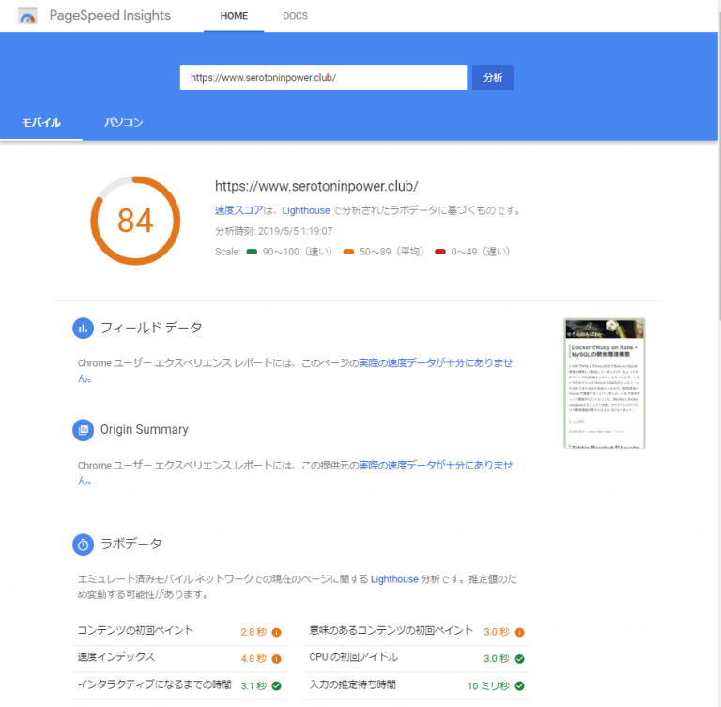Click green check icon next to 3.1 秒
Image resolution: width=721 pixels, height=707 pixels.
(x=276, y=685)
